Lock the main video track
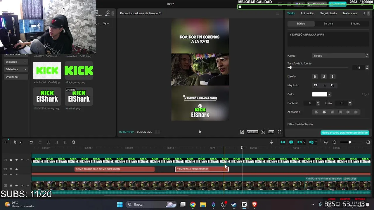The image size is (374, 210). pos(11,185)
